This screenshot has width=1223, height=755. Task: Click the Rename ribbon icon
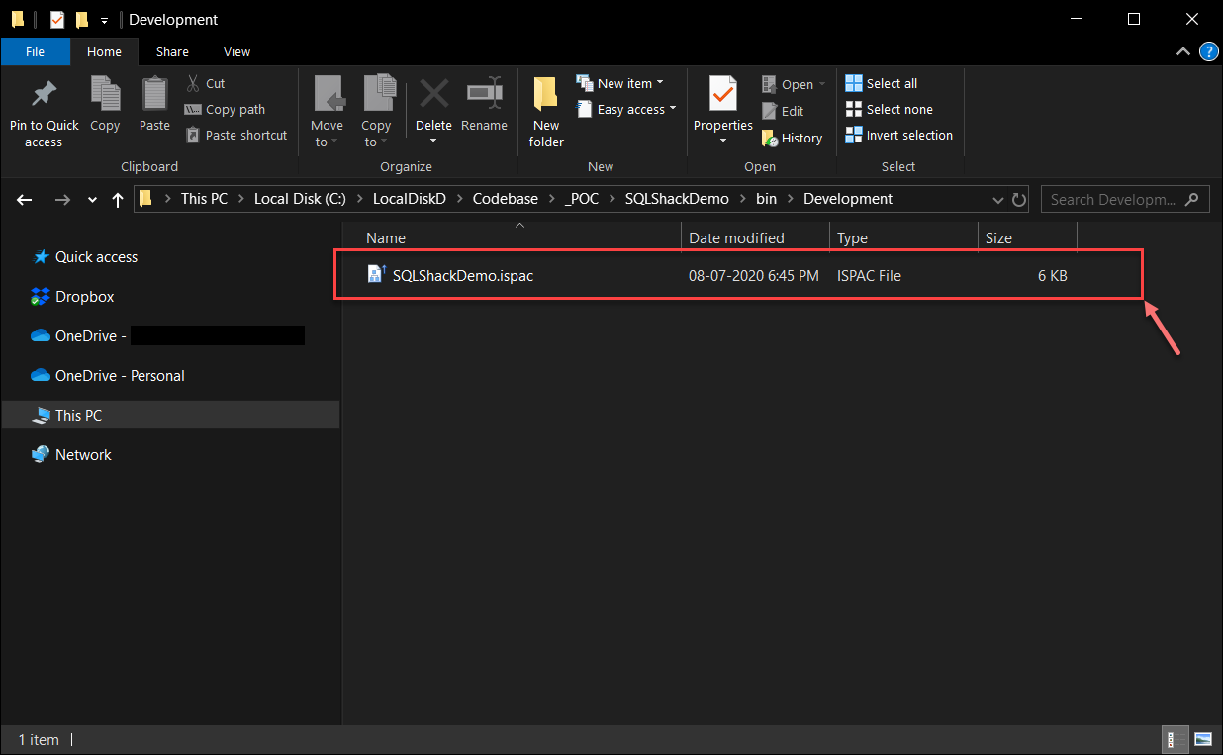pyautogui.click(x=484, y=95)
